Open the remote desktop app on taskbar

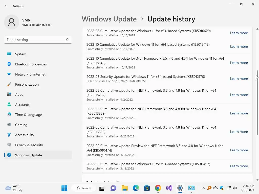coord(191,188)
